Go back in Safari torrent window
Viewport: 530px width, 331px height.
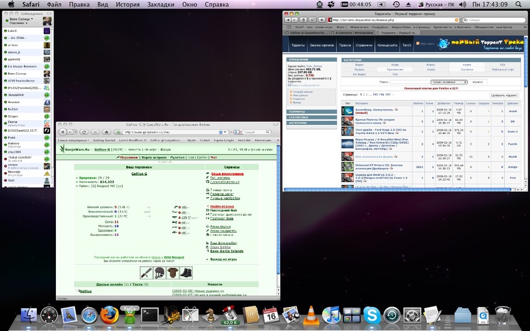point(288,20)
